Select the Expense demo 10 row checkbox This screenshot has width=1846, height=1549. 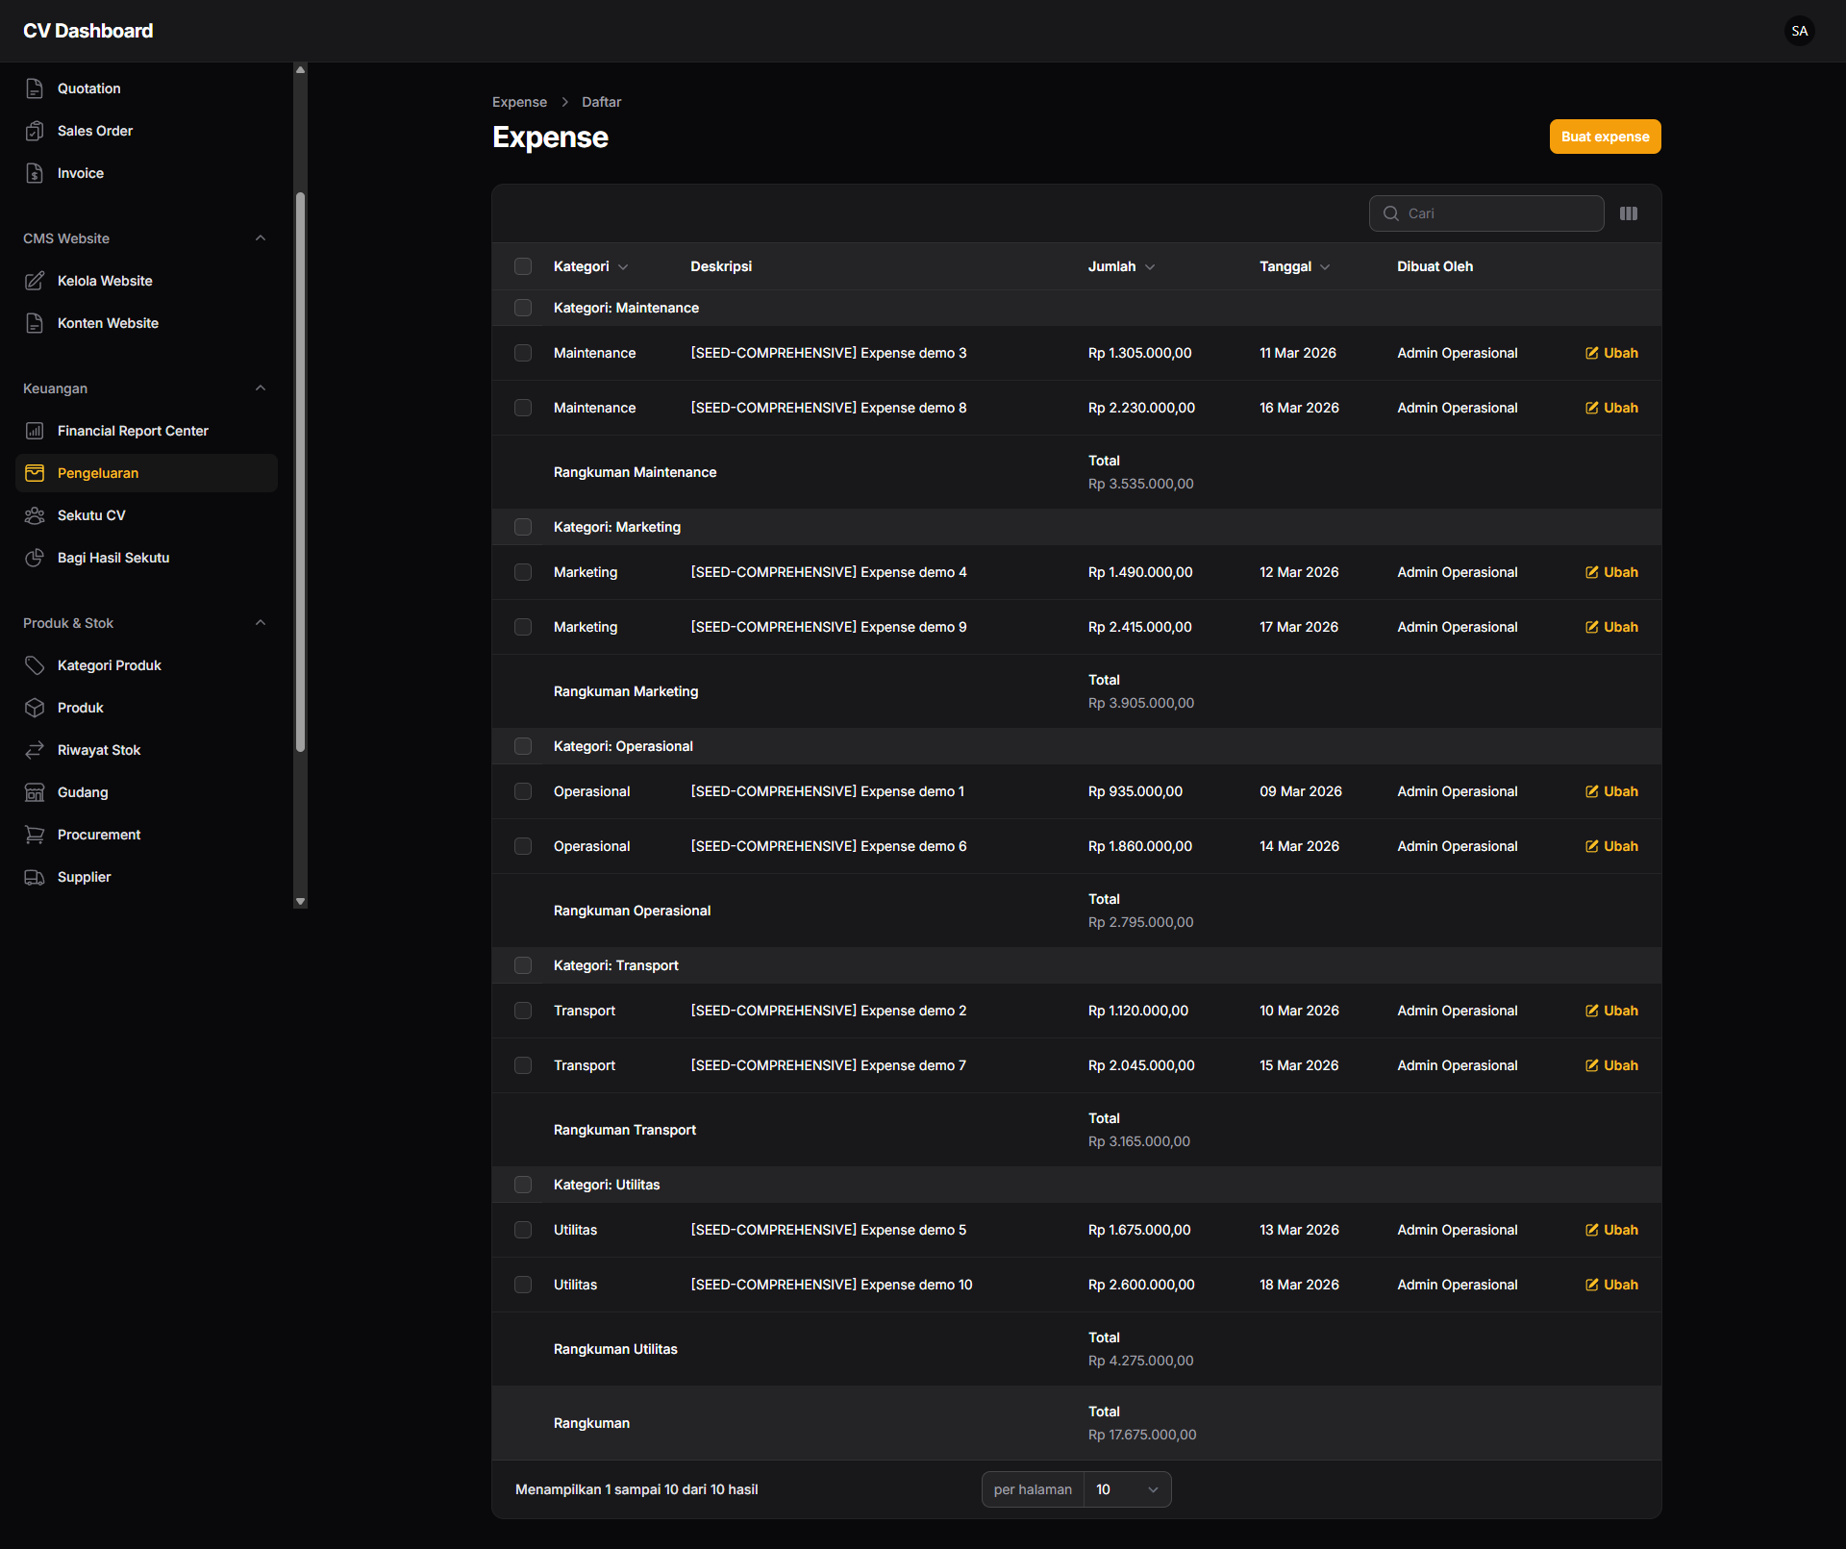[x=523, y=1285]
